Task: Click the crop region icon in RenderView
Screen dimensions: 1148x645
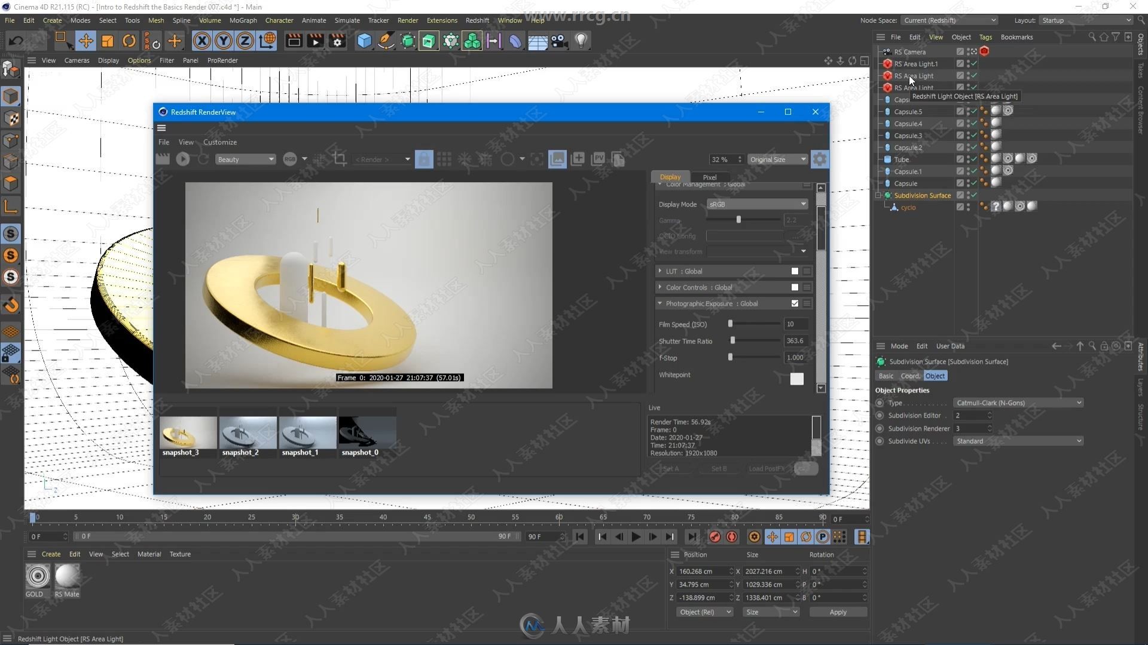Action: coord(340,159)
